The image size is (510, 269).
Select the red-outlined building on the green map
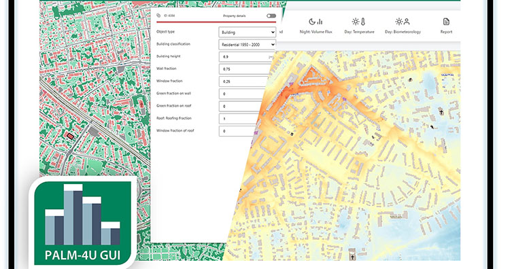click(69, 136)
